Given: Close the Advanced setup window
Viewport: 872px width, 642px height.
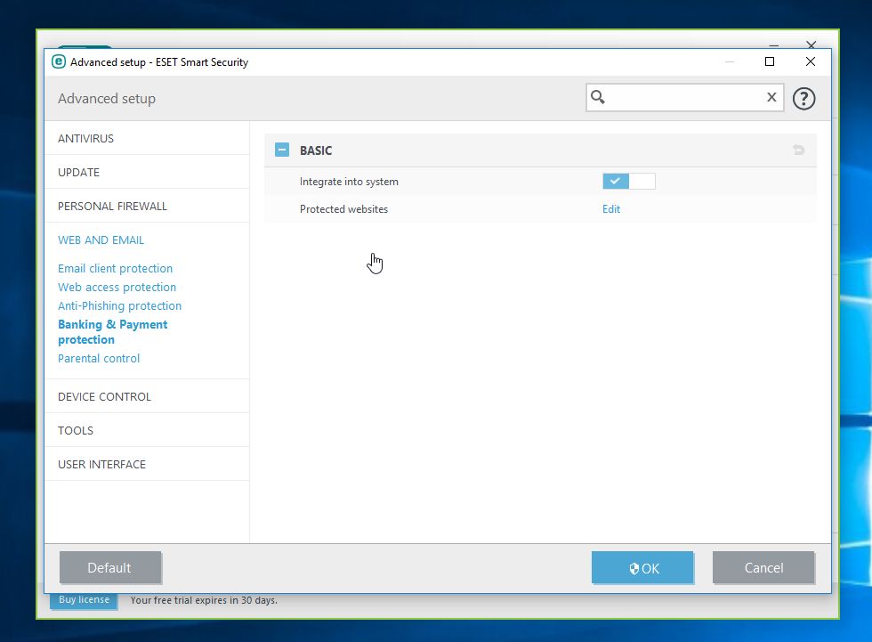Looking at the screenshot, I should pyautogui.click(x=811, y=61).
